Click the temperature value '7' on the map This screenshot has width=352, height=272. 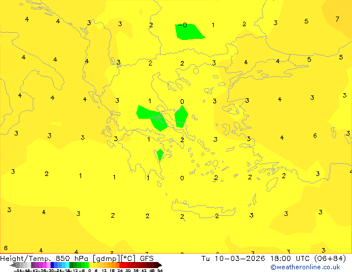(338, 19)
